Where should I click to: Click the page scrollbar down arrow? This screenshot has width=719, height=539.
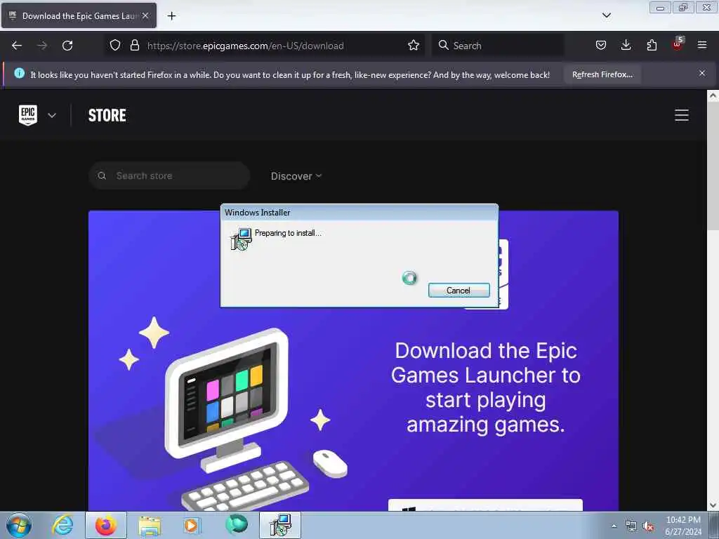coord(713,505)
